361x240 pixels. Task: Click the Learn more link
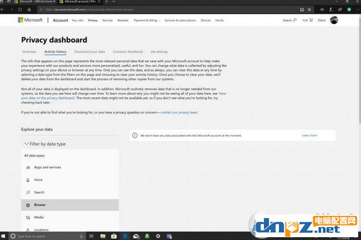(310, 135)
